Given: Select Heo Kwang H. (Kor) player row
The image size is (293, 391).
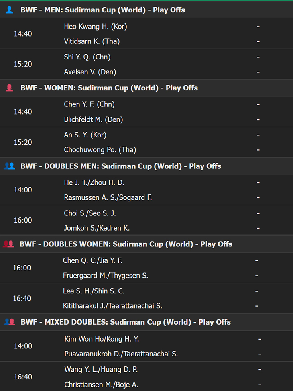Looking at the screenshot, I should coord(146,26).
